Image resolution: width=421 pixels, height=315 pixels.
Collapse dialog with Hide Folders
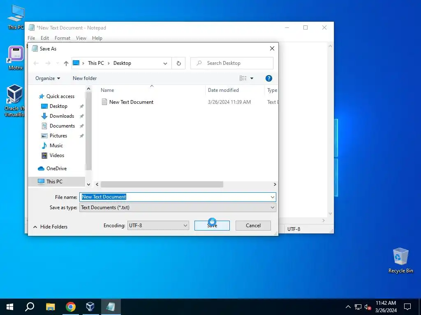coord(50,226)
